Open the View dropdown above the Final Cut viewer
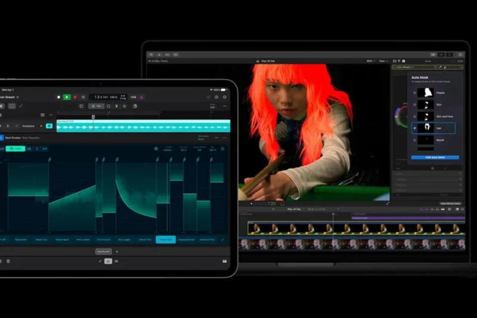The width and height of the screenshot is (477, 318). point(383,61)
